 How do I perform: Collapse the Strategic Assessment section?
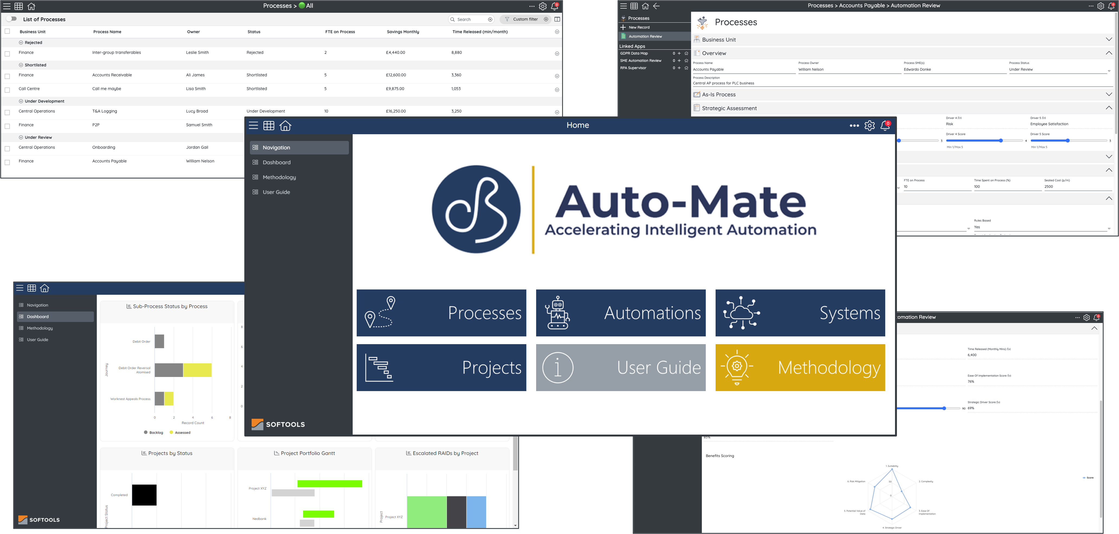[x=1109, y=108]
